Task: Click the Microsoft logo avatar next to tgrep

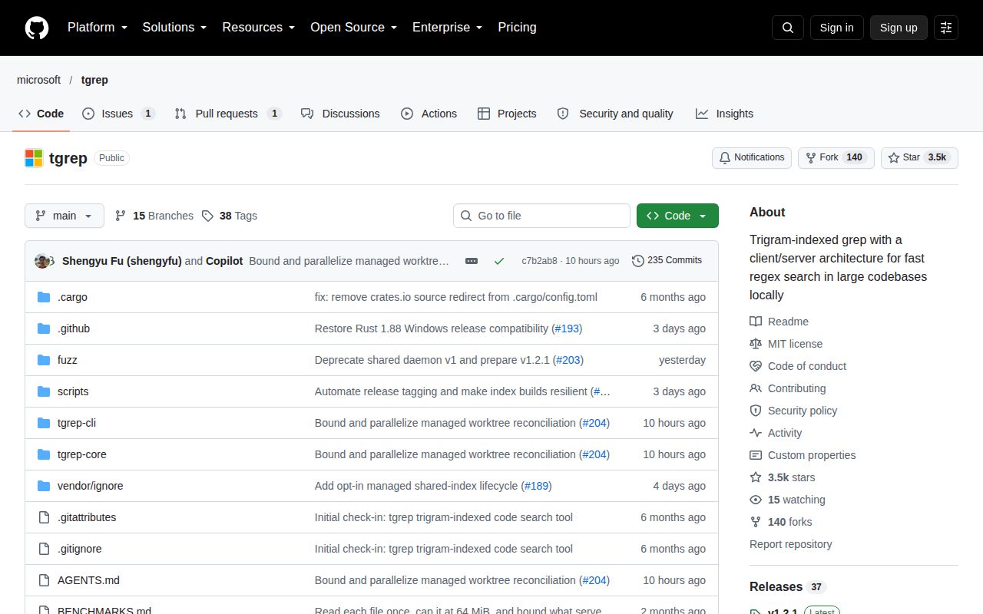Action: [34, 158]
